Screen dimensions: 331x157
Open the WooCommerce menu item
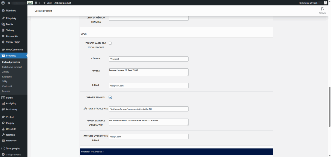(x=14, y=50)
